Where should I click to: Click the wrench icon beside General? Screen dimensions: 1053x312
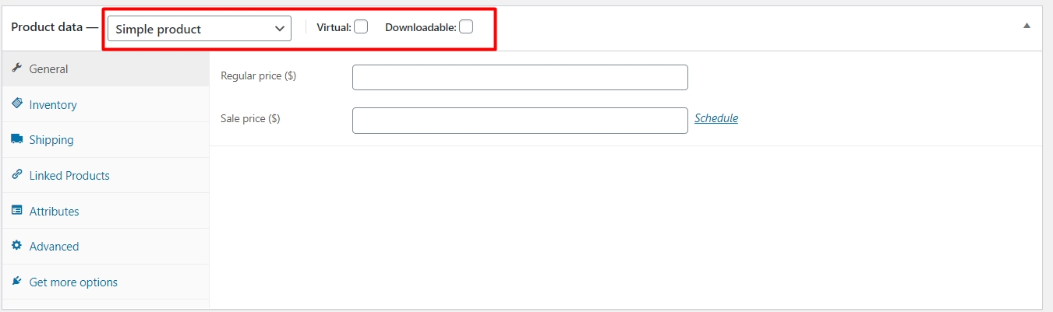tap(16, 68)
